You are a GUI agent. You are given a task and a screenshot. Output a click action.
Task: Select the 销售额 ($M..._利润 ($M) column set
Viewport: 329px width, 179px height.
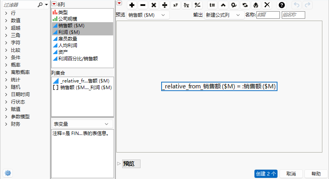pos(82,88)
